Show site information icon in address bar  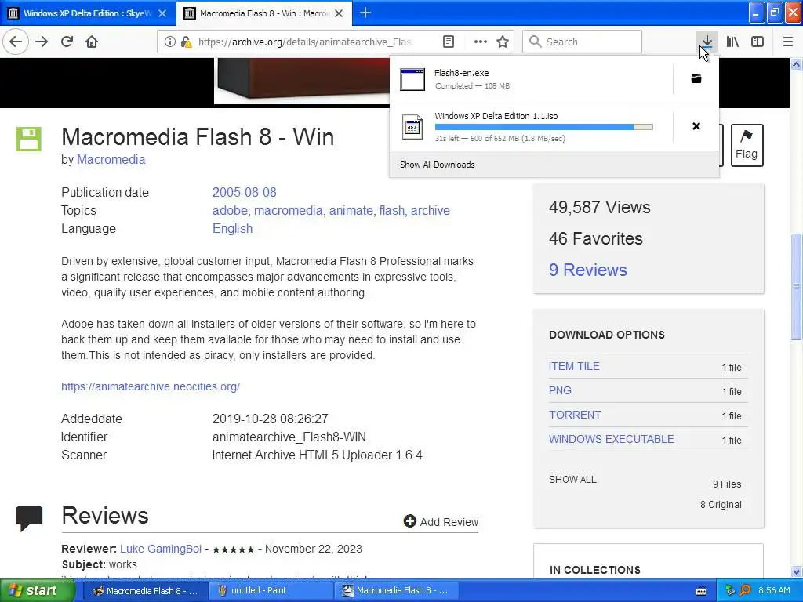tap(169, 42)
